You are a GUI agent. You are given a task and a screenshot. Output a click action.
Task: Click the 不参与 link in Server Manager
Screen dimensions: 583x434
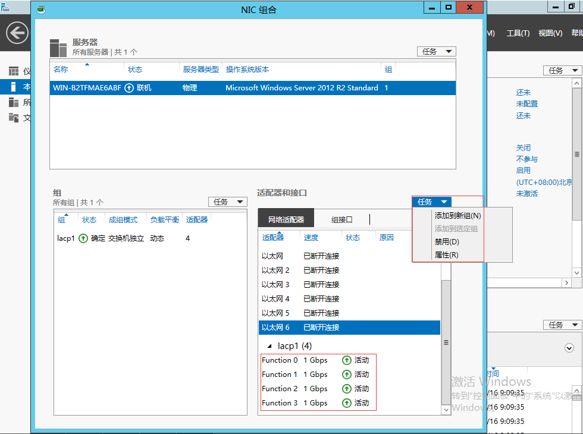click(x=527, y=159)
